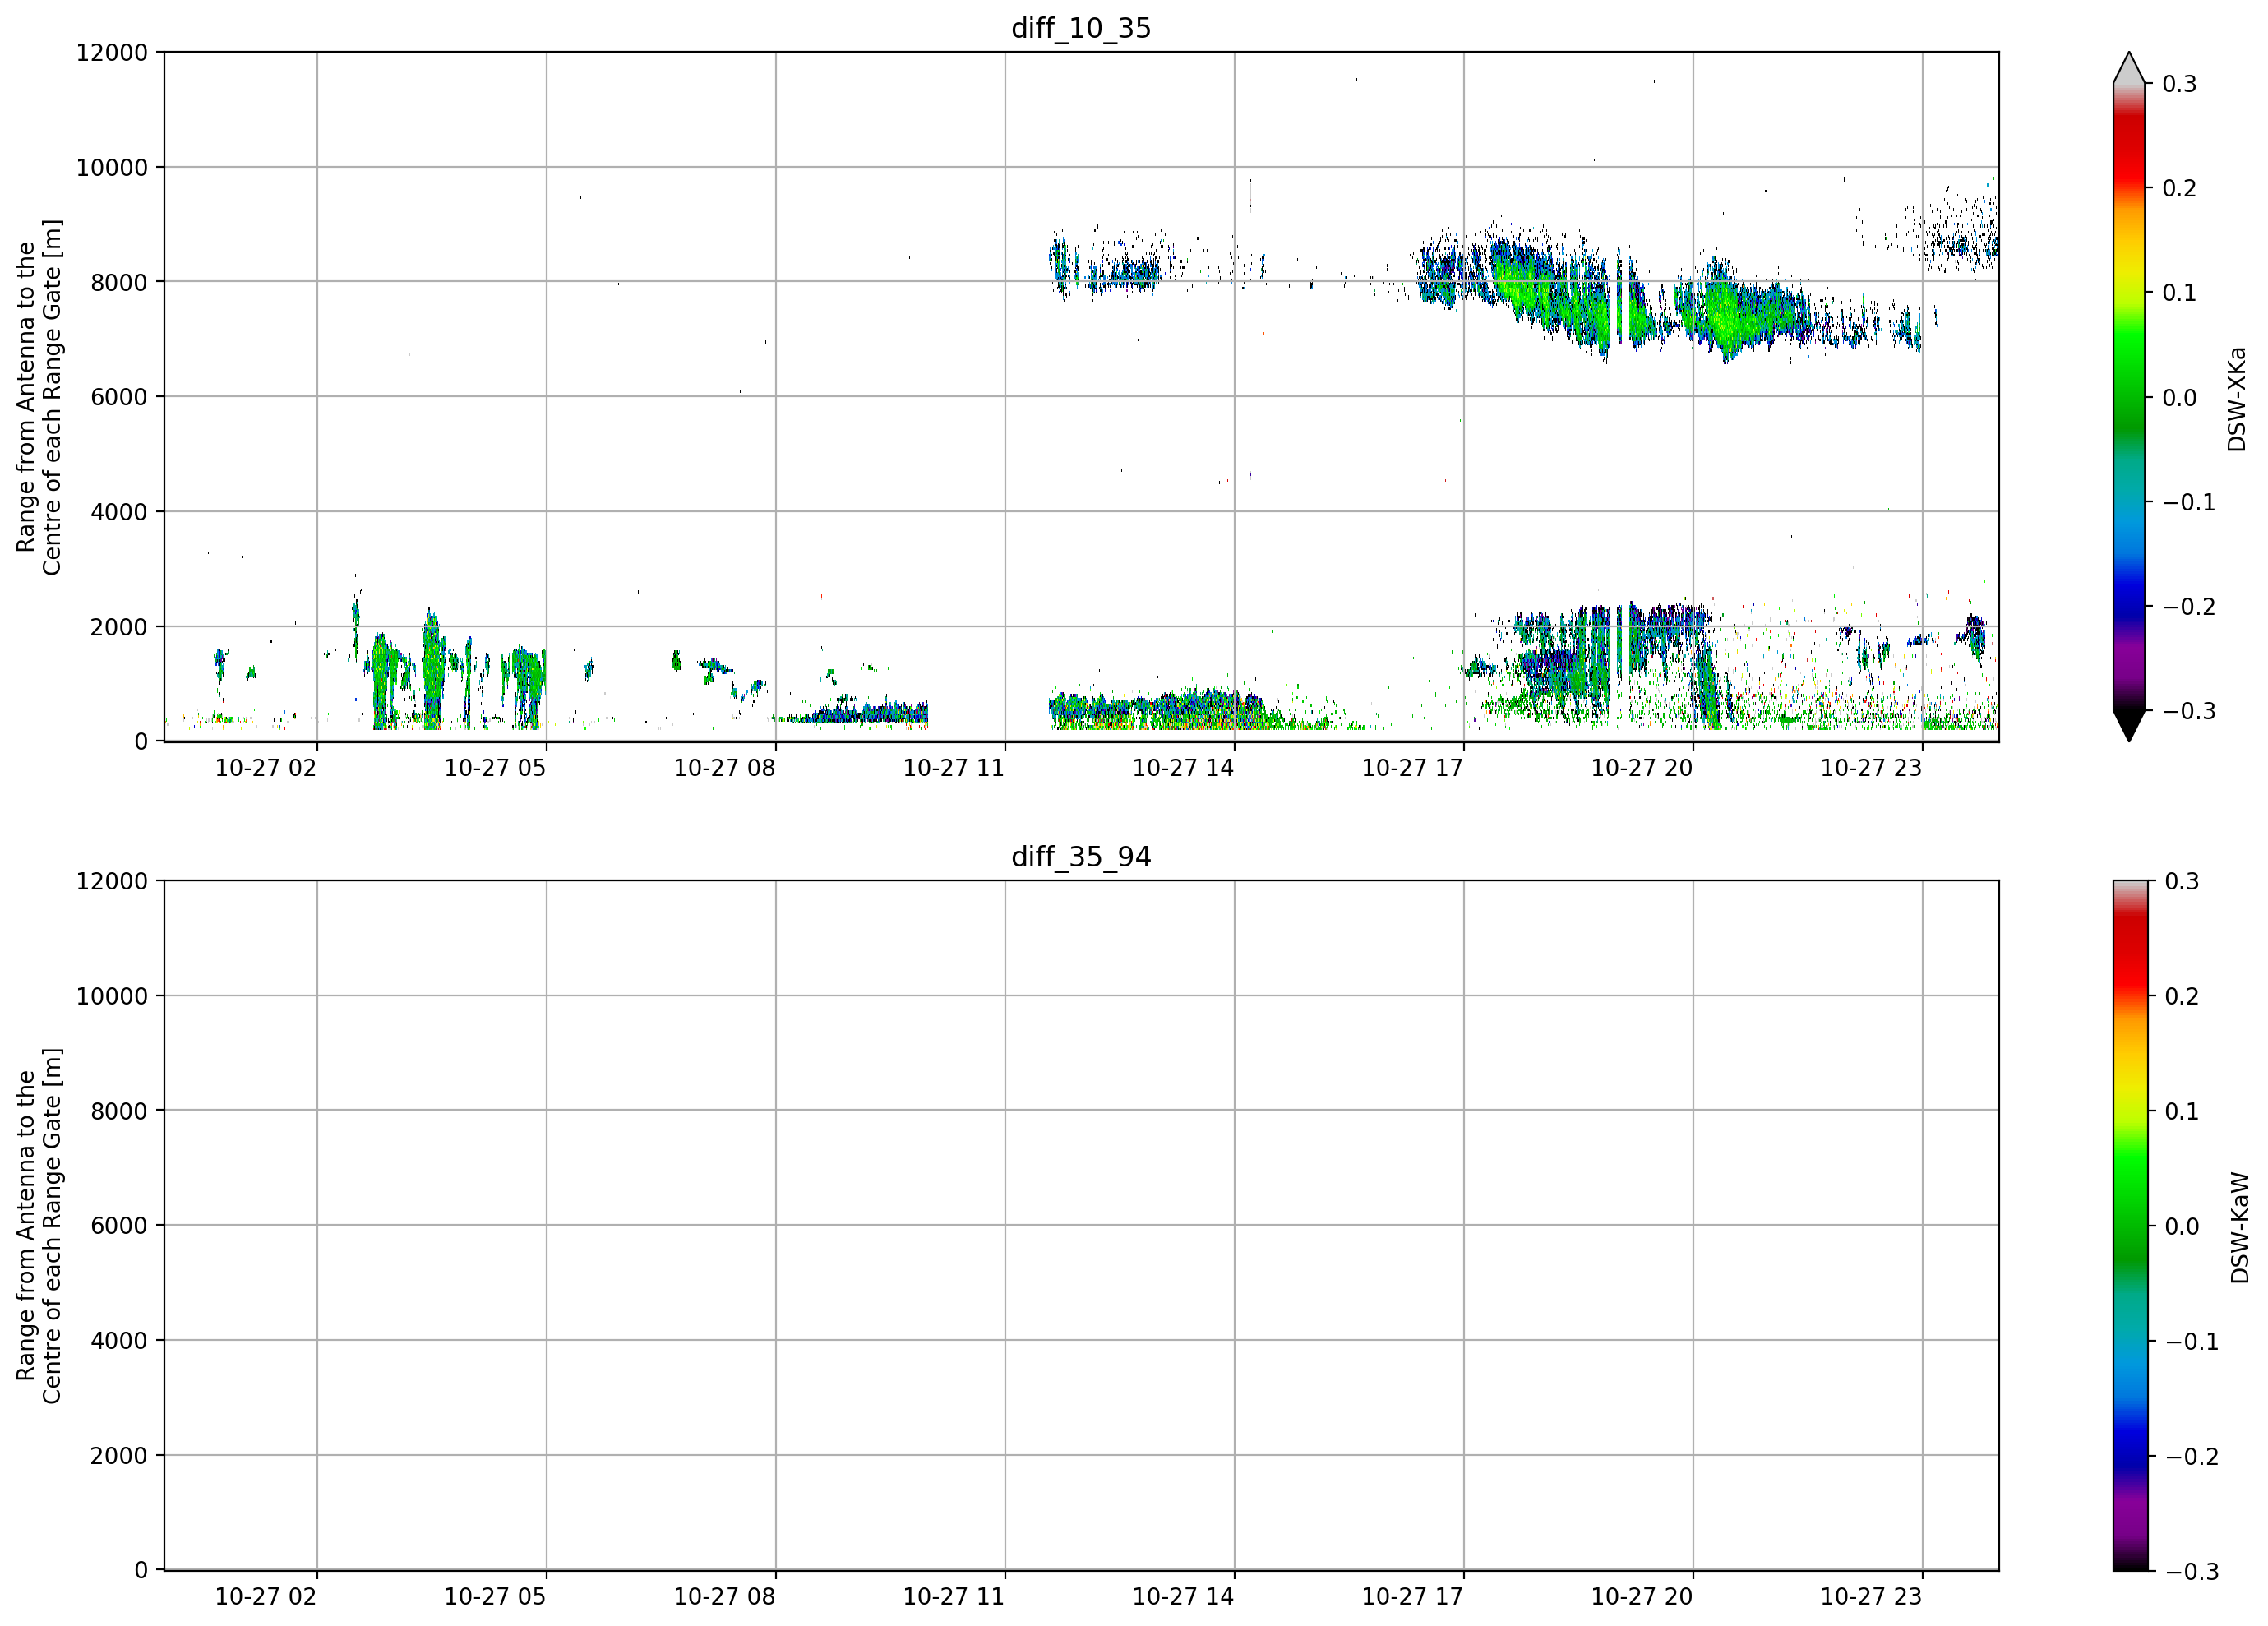Click the 8000 y-tick in diff_10_35
Image resolution: width=2268 pixels, height=1626 pixels.
[x=119, y=282]
